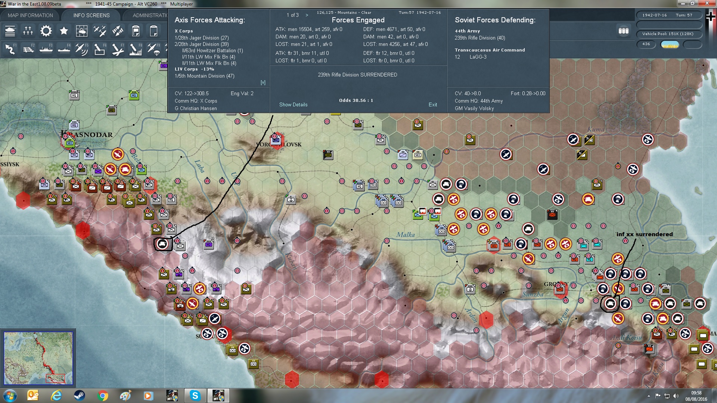Image resolution: width=717 pixels, height=403 pixels.
Task: Open the losses screen with crosses icon
Action: click(28, 31)
